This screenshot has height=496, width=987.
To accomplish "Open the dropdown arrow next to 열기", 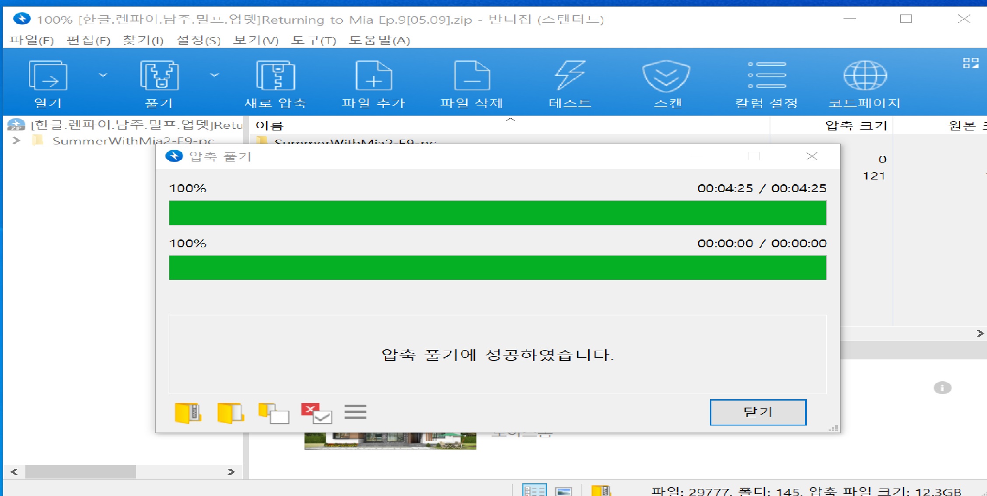I will [x=103, y=75].
